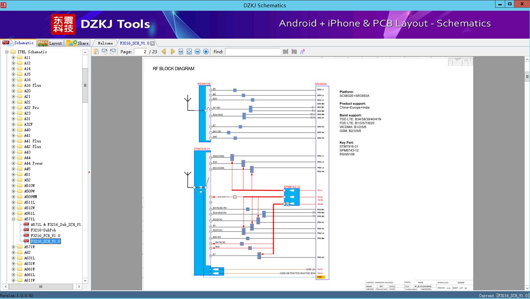
Task: Click the app icon in the title bar
Action: pos(3,5)
